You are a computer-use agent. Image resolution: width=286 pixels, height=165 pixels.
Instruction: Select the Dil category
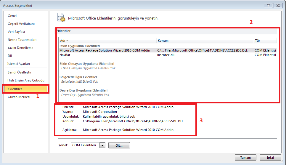pos(10,56)
